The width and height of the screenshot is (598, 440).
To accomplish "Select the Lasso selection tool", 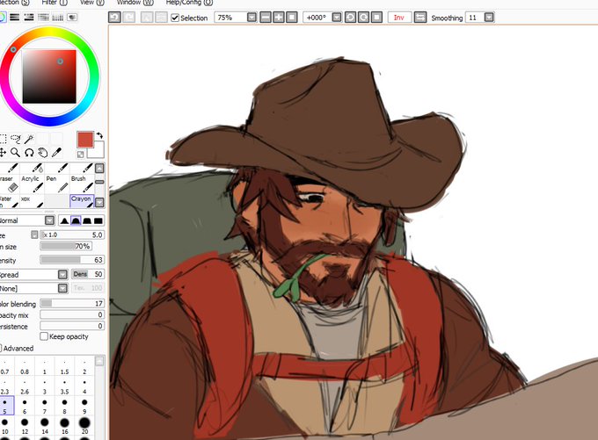I will click(16, 139).
